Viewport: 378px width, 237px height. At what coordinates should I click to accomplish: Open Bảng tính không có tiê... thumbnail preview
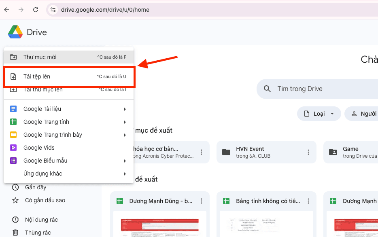(x=266, y=224)
